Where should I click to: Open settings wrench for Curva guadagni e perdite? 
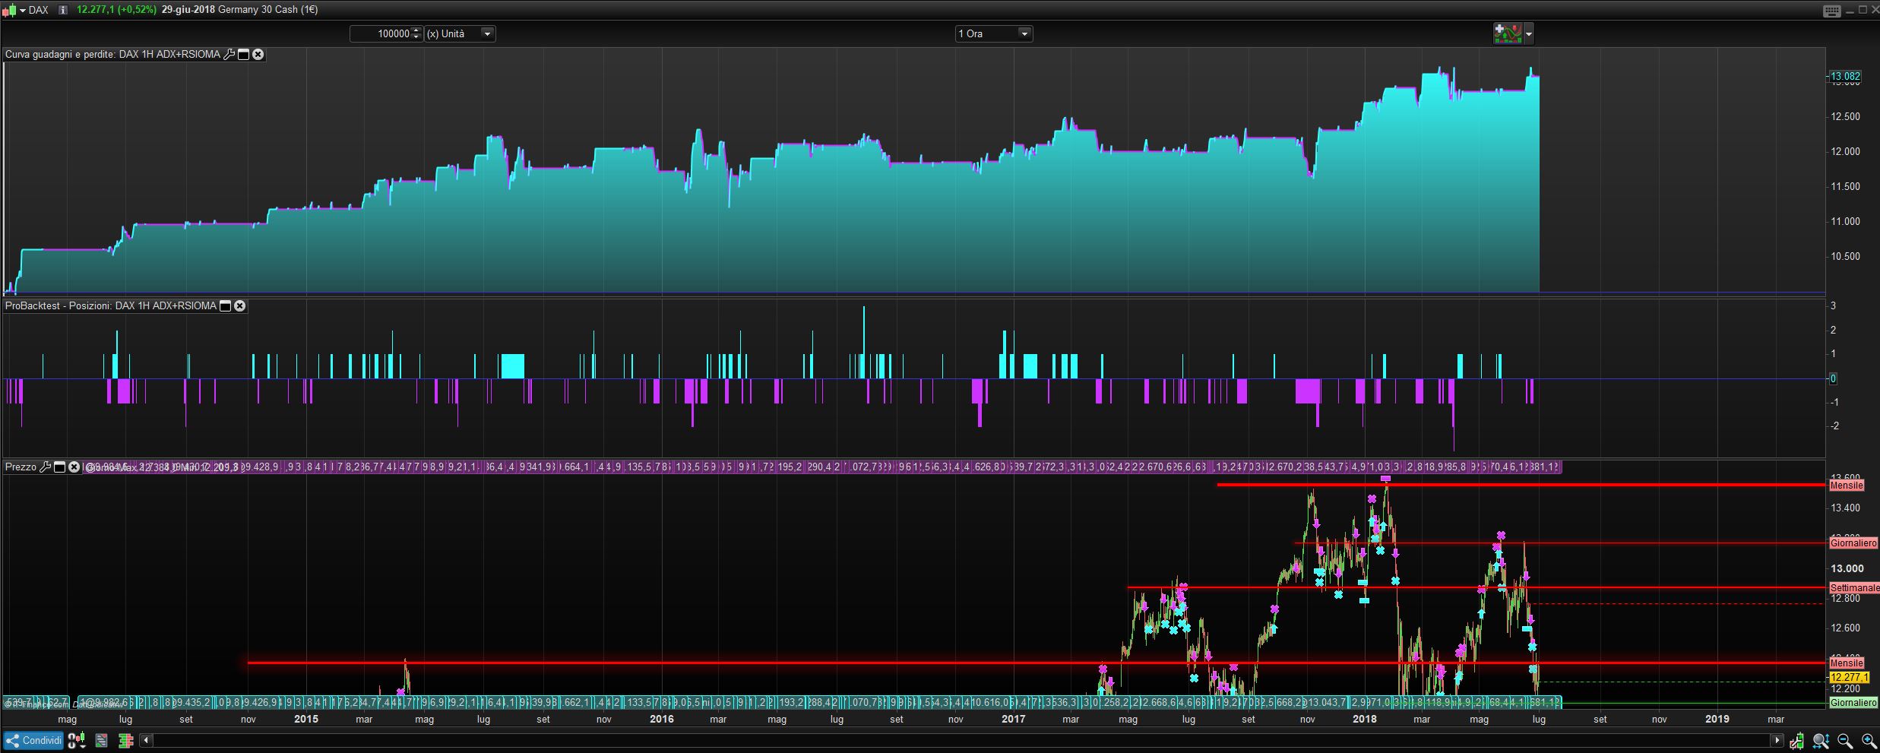pyautogui.click(x=229, y=55)
